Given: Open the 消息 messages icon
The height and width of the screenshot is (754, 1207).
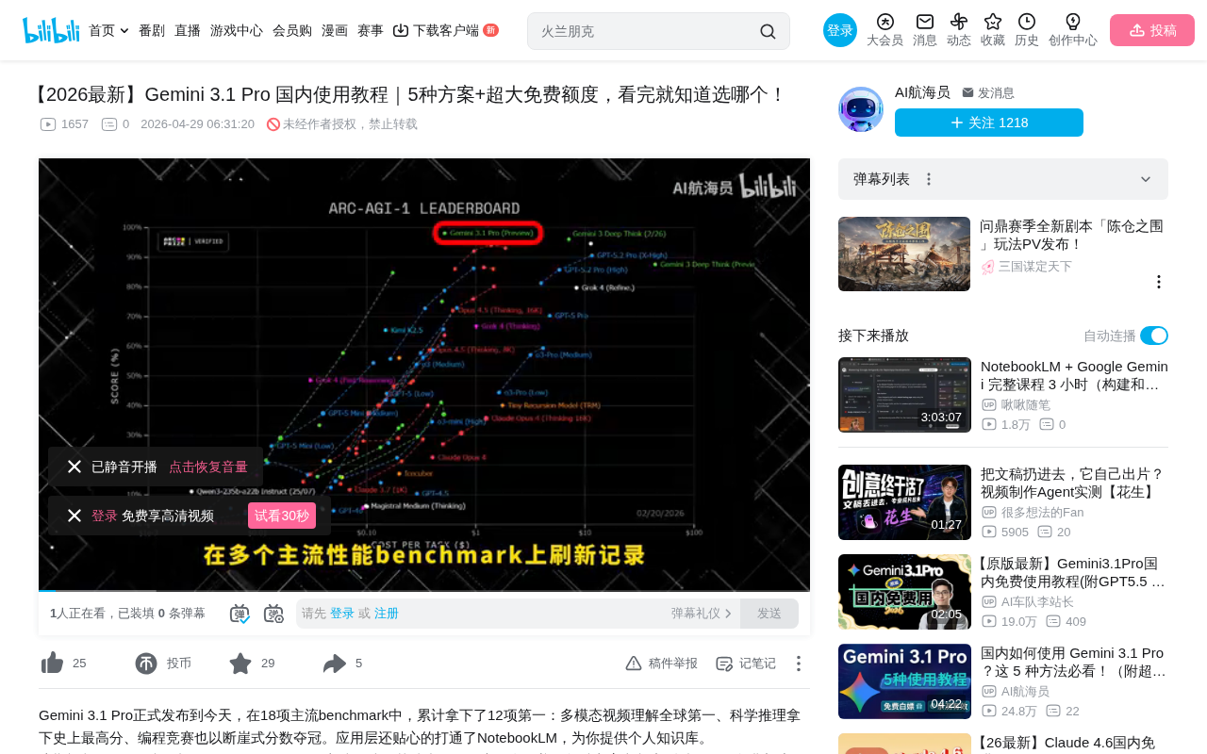Looking at the screenshot, I should click(925, 30).
